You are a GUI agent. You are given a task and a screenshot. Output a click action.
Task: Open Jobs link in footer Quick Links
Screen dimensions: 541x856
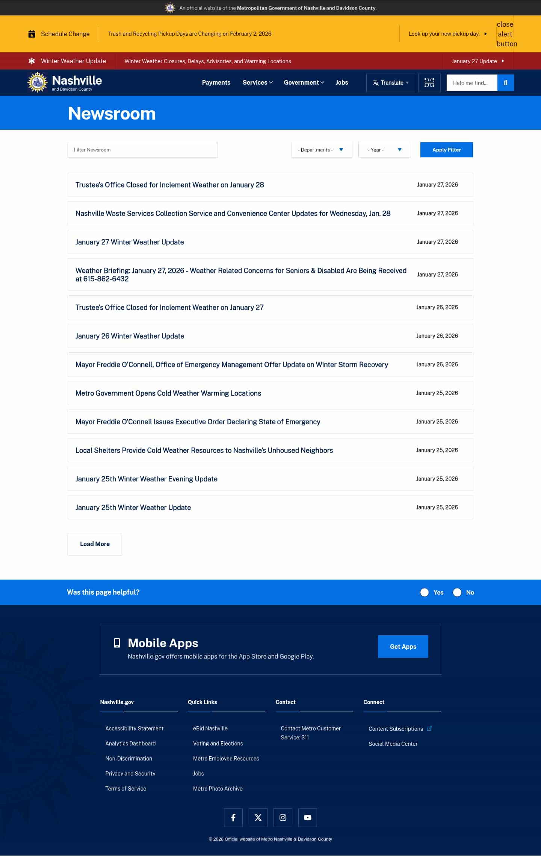tap(198, 774)
